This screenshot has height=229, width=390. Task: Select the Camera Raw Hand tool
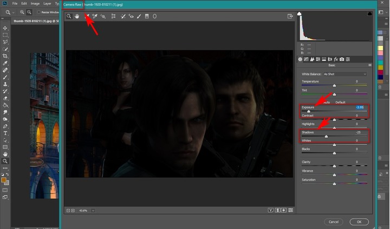[77, 16]
